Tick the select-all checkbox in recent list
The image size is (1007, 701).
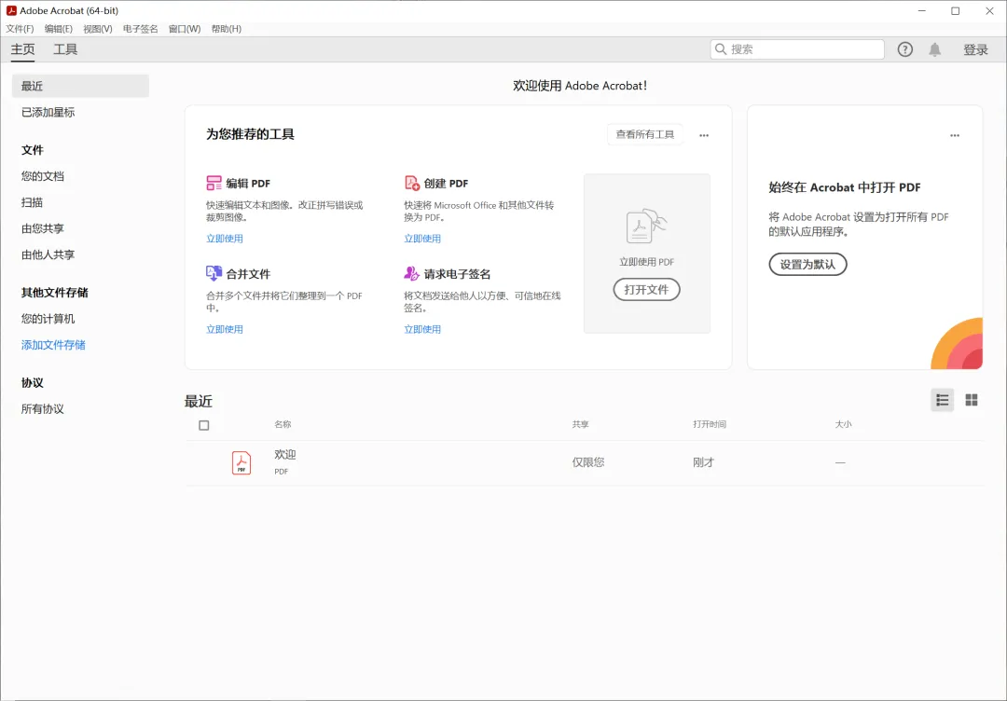point(203,425)
